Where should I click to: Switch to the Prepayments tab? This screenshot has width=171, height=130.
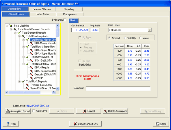pyautogui.click(x=70, y=14)
